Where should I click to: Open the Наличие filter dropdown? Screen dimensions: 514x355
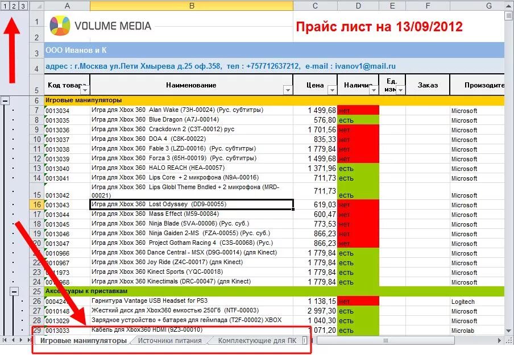(x=374, y=90)
